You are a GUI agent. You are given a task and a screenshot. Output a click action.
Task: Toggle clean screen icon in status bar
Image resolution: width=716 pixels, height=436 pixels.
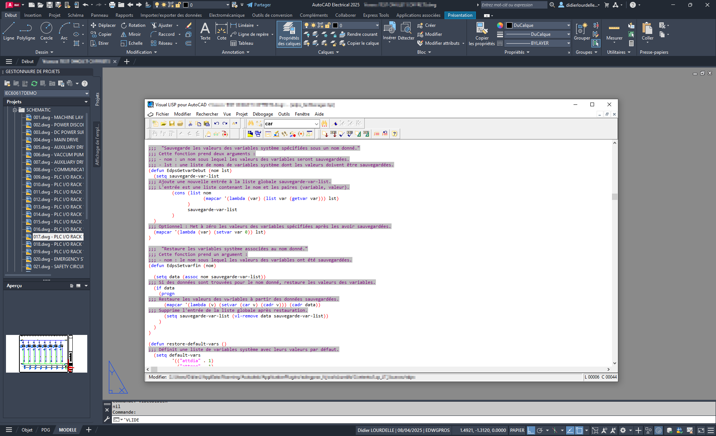pyautogui.click(x=701, y=430)
